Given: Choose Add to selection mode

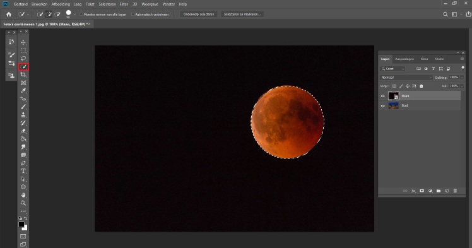Looking at the screenshot, I should point(49,14).
